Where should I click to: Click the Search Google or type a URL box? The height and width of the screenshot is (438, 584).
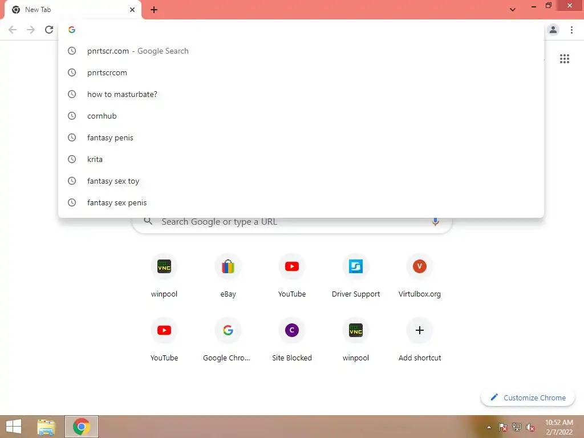point(292,222)
